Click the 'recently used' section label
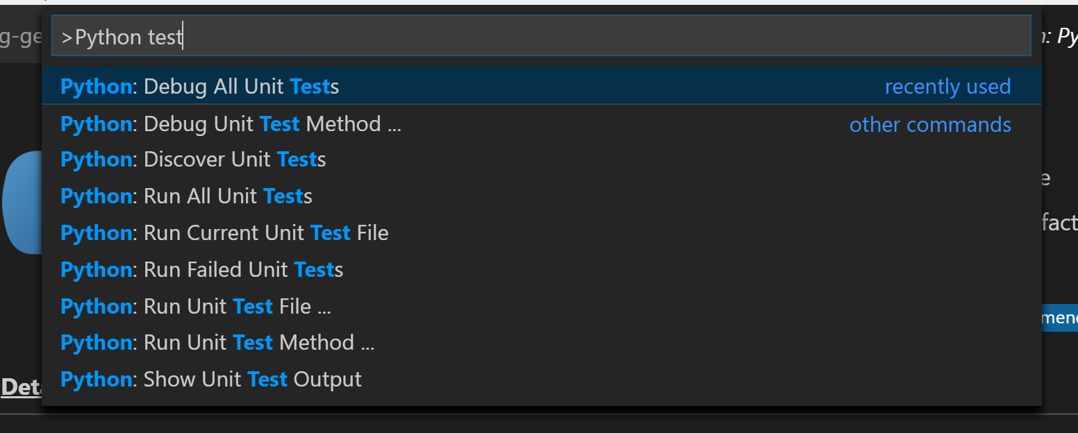The width and height of the screenshot is (1078, 433). pos(947,86)
